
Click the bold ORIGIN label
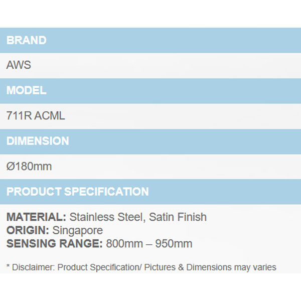click(x=28, y=230)
